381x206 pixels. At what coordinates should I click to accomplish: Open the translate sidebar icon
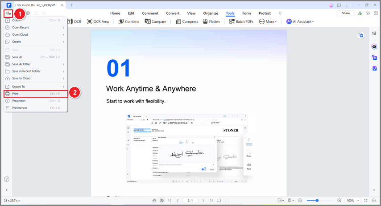pyautogui.click(x=374, y=58)
